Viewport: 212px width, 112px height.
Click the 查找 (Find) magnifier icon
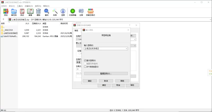click(x=46, y=11)
